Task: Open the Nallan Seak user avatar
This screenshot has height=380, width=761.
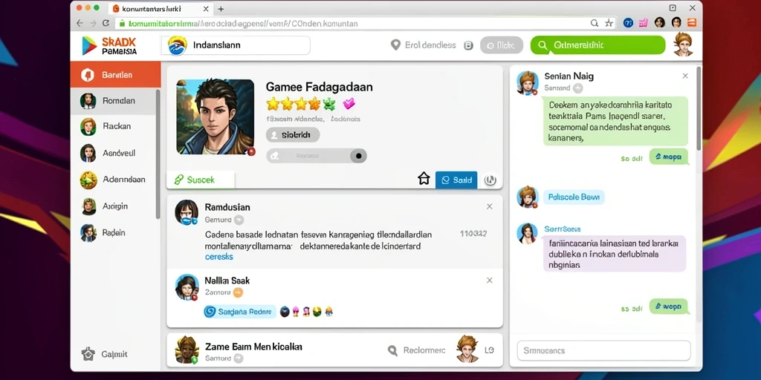Action: click(187, 287)
